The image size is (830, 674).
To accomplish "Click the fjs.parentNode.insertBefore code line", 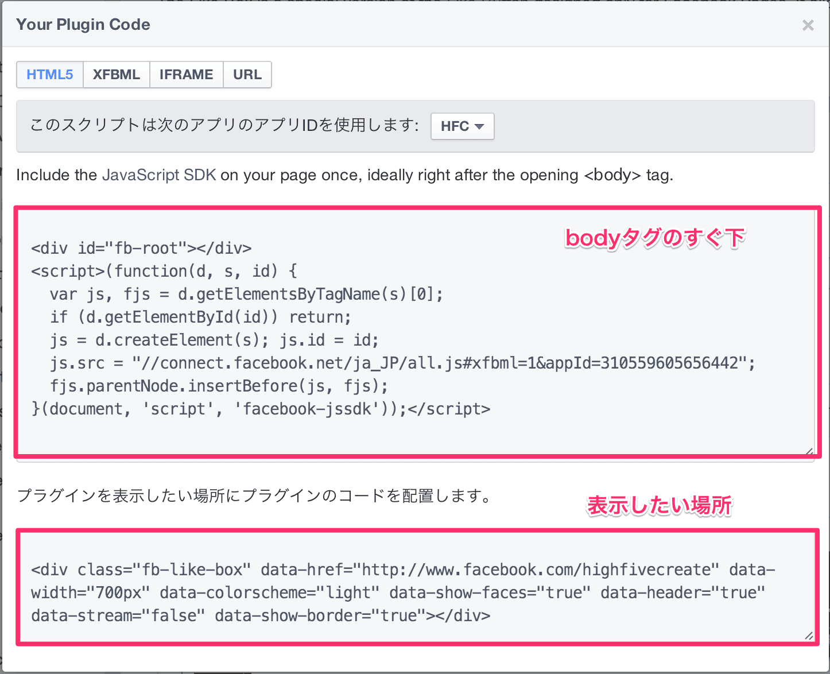I will pos(219,386).
